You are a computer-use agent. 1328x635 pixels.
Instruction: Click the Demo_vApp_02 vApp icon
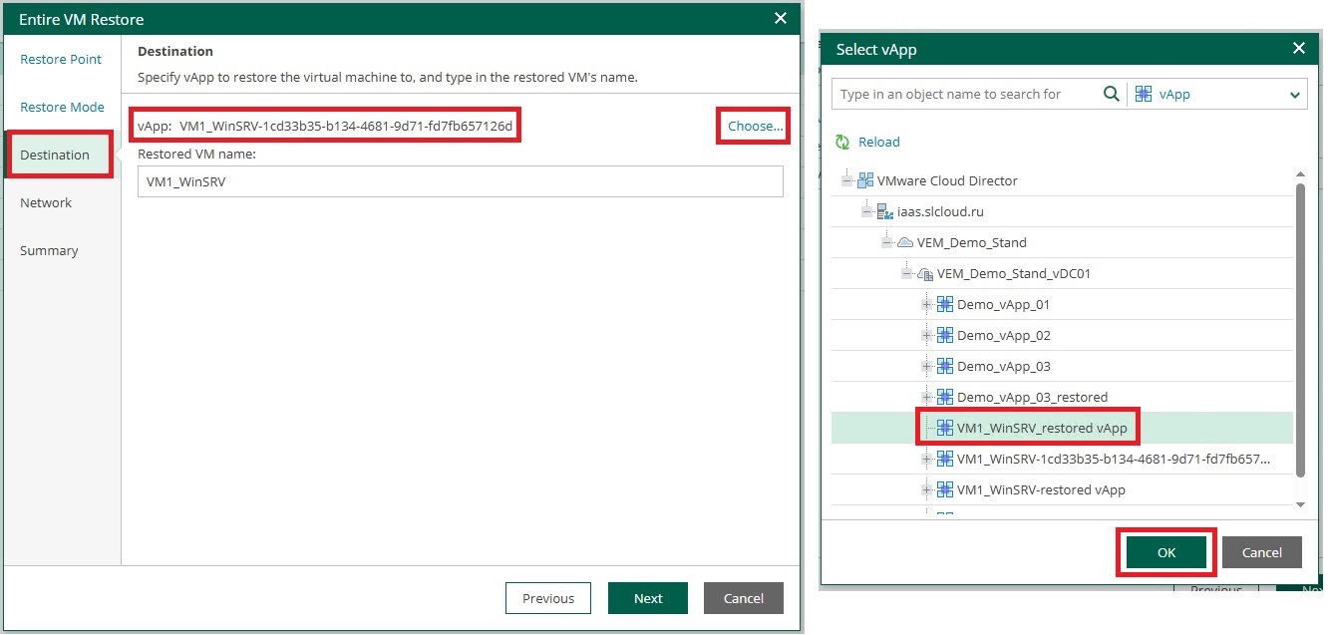pos(945,335)
